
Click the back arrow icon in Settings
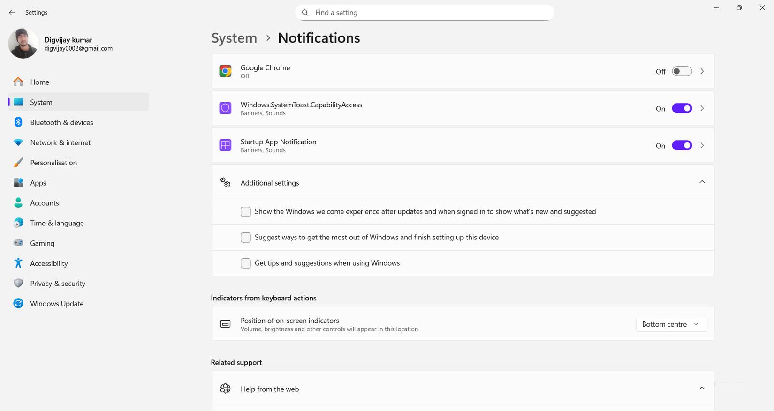tap(12, 13)
